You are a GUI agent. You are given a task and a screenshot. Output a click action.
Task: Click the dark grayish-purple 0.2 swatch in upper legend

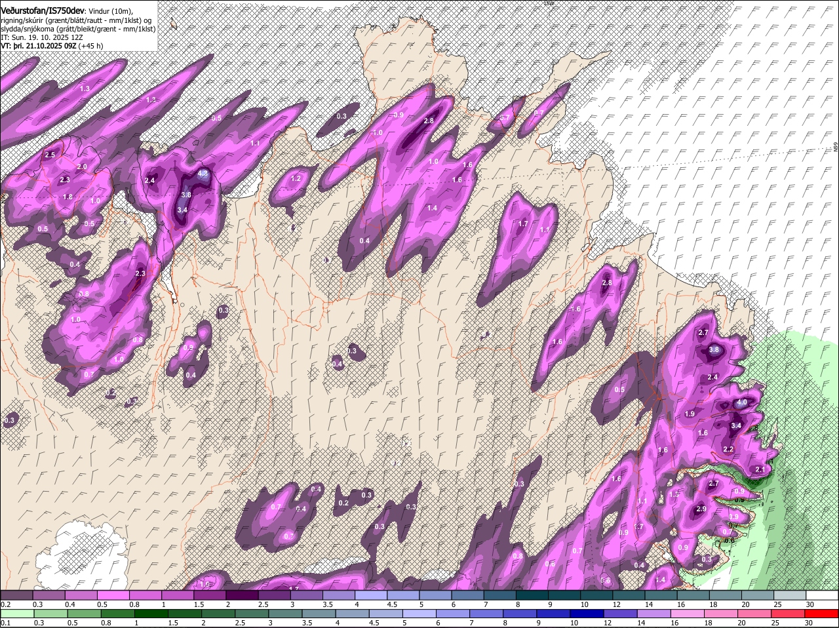tap(16, 595)
